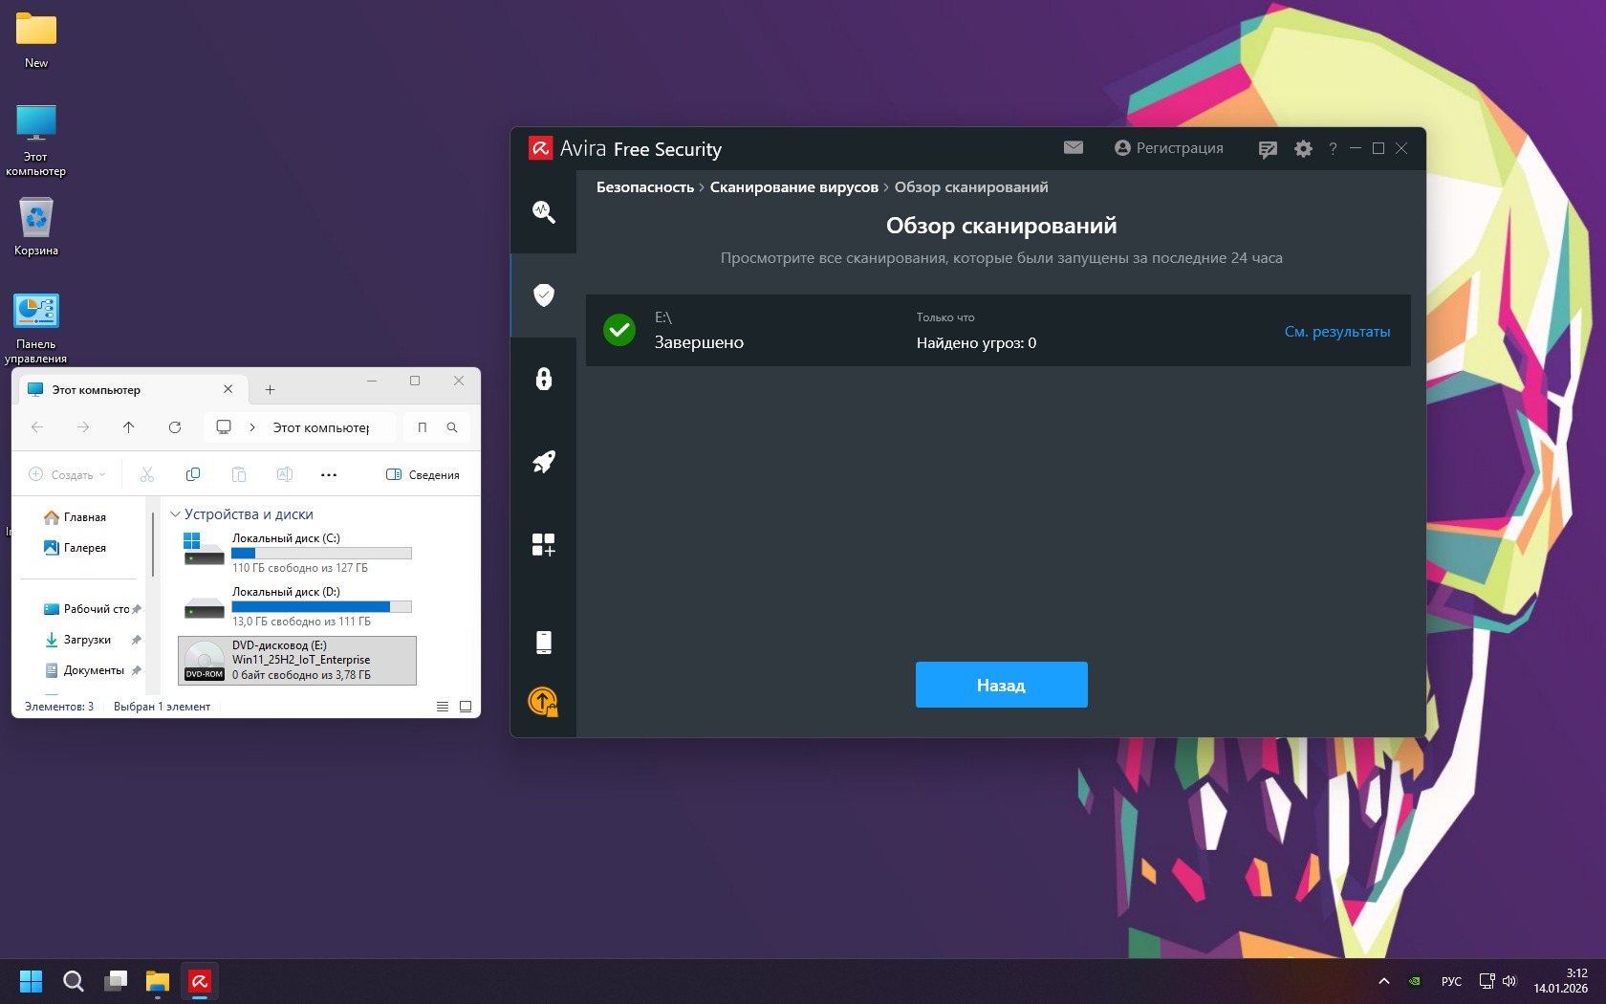Open Avira settings gear icon
The image size is (1606, 1004).
(1303, 149)
